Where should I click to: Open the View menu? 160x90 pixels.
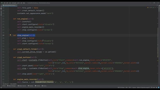[10, 3]
